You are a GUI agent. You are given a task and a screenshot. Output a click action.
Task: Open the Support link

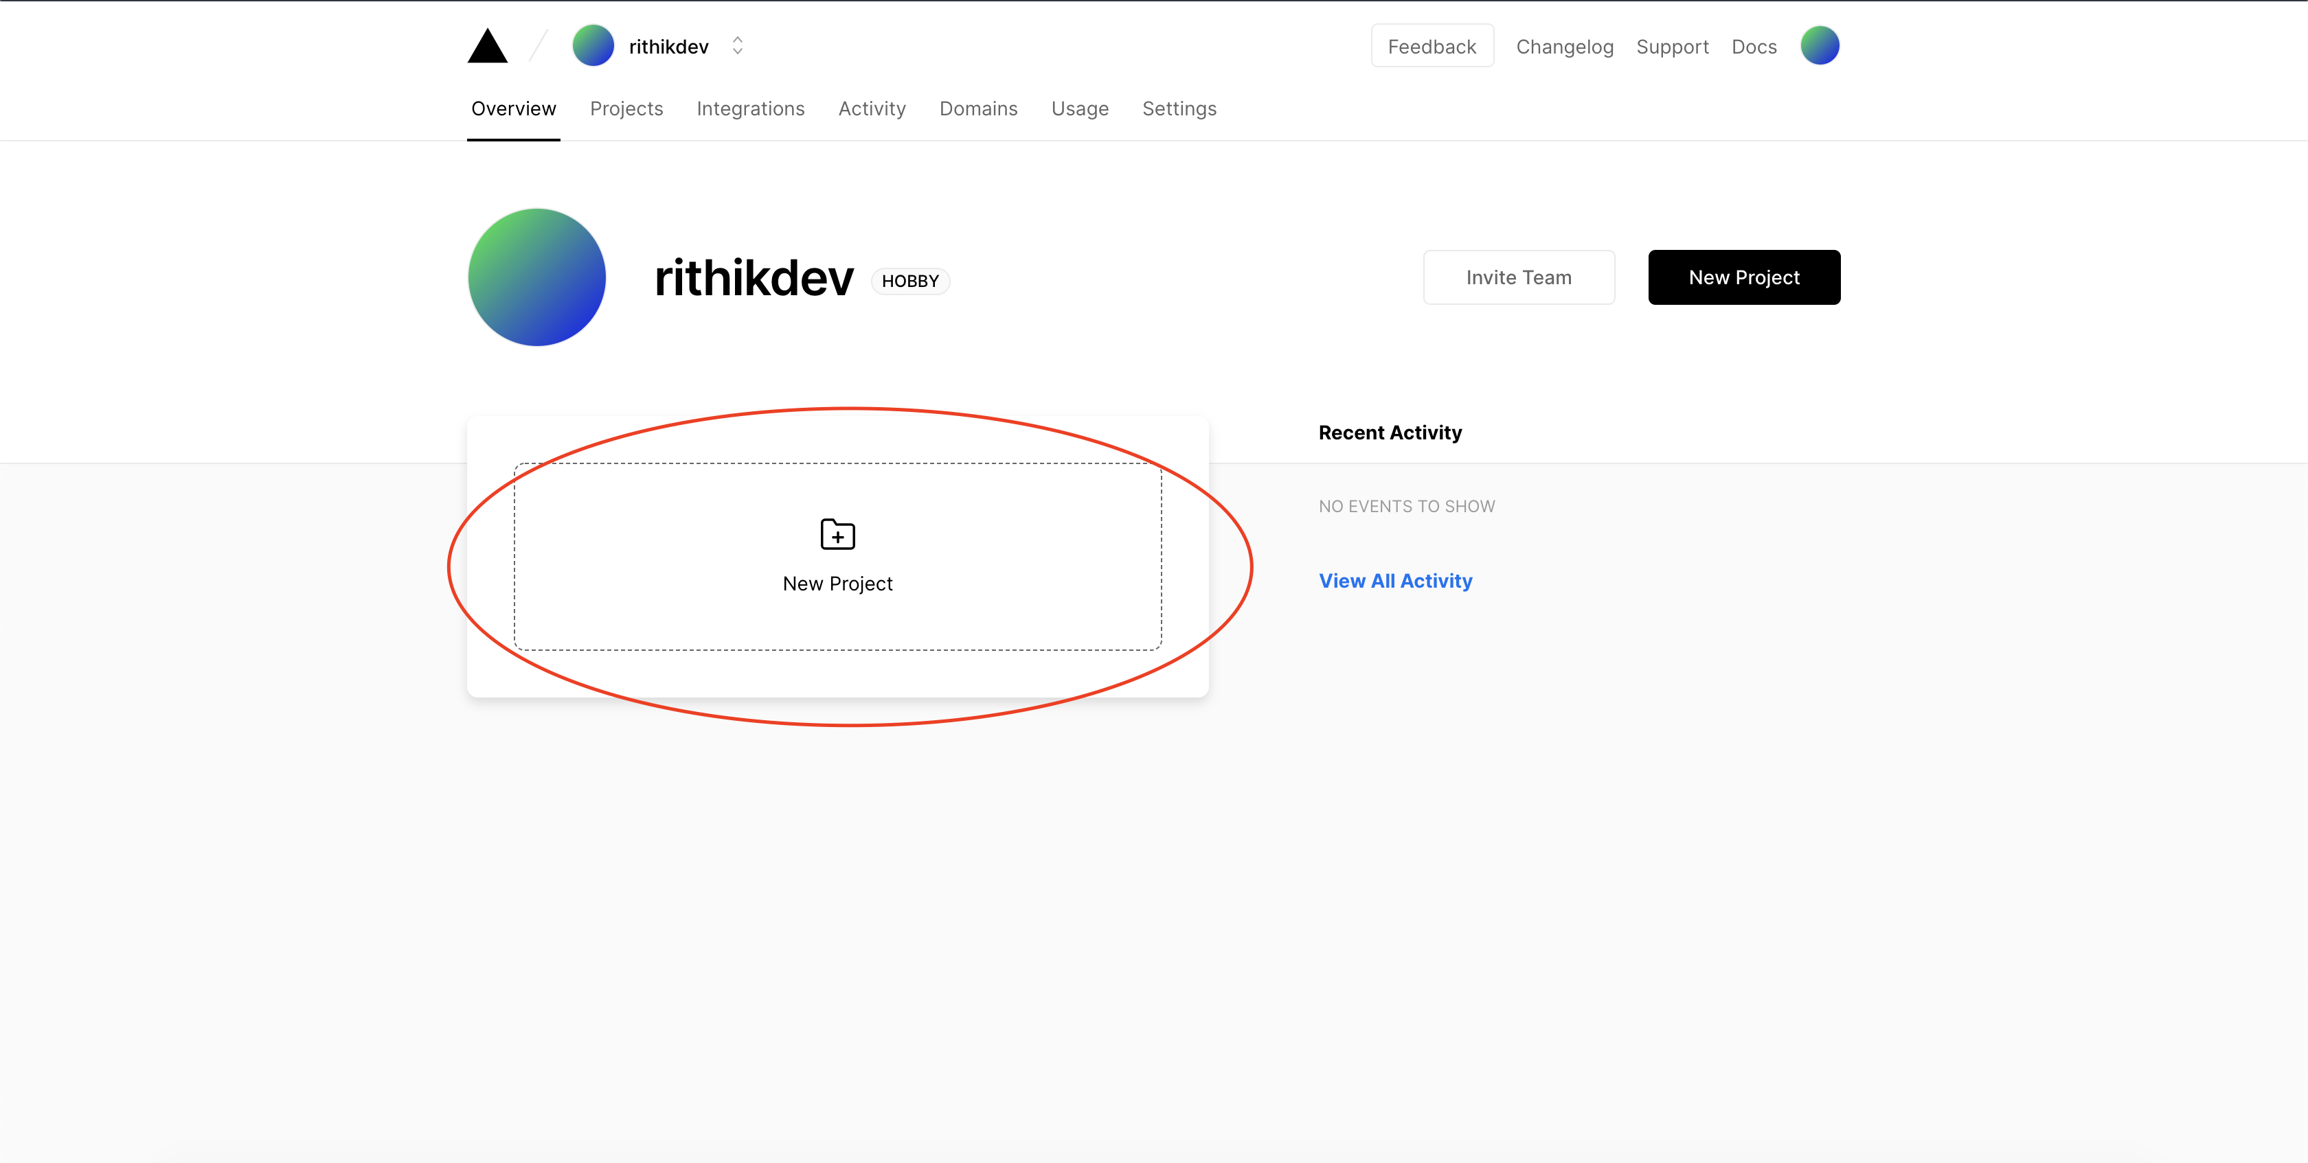point(1672,47)
